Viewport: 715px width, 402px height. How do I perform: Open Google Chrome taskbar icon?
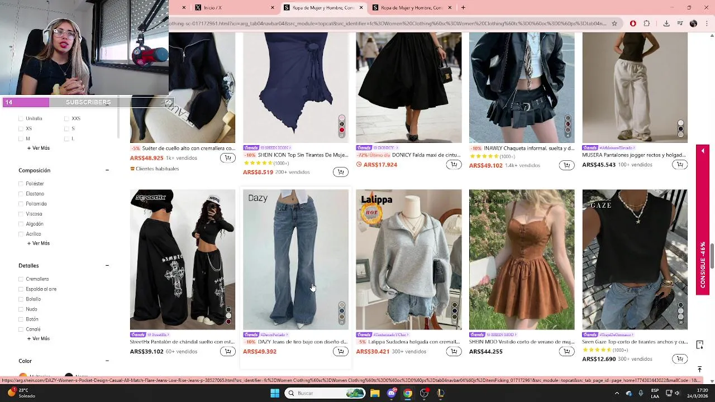(x=408, y=393)
